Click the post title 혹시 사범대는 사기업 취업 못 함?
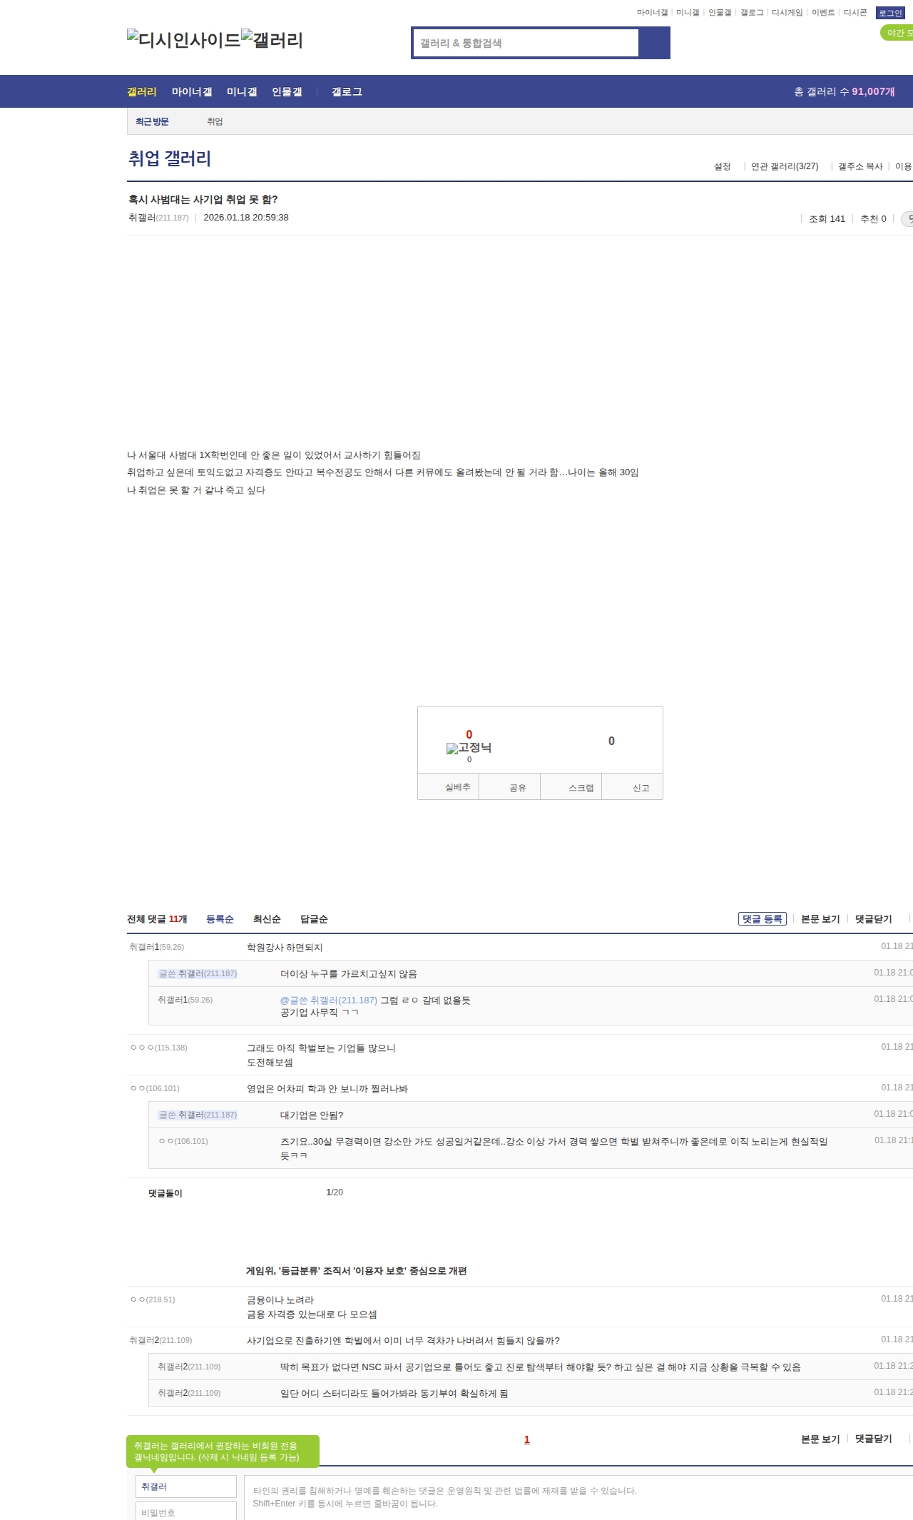The width and height of the screenshot is (913, 1520). 203,199
